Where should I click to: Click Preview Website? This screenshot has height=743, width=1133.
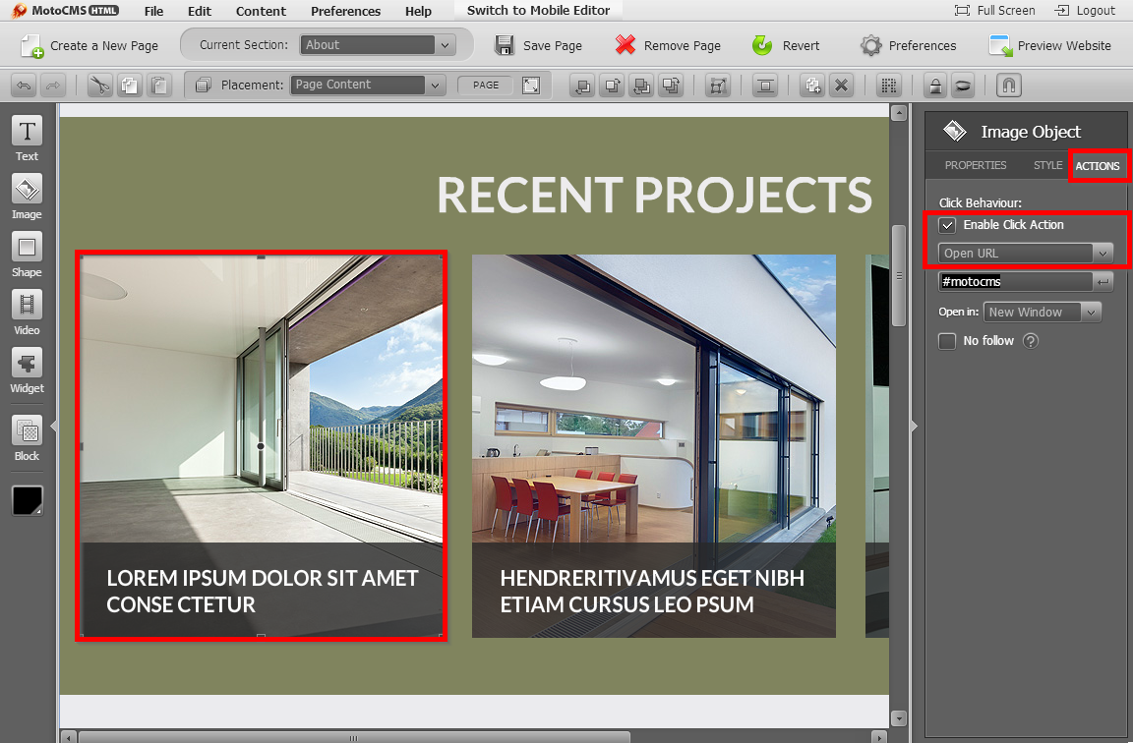(1050, 45)
